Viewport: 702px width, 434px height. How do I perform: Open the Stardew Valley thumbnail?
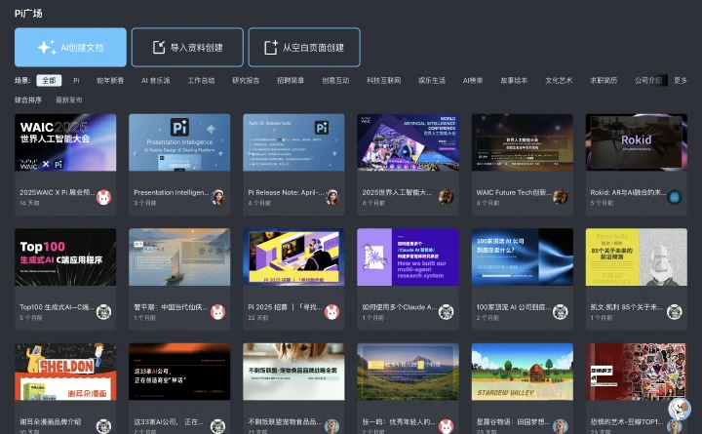[x=523, y=372]
